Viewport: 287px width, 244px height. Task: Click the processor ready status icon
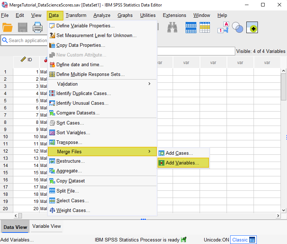click(x=183, y=240)
